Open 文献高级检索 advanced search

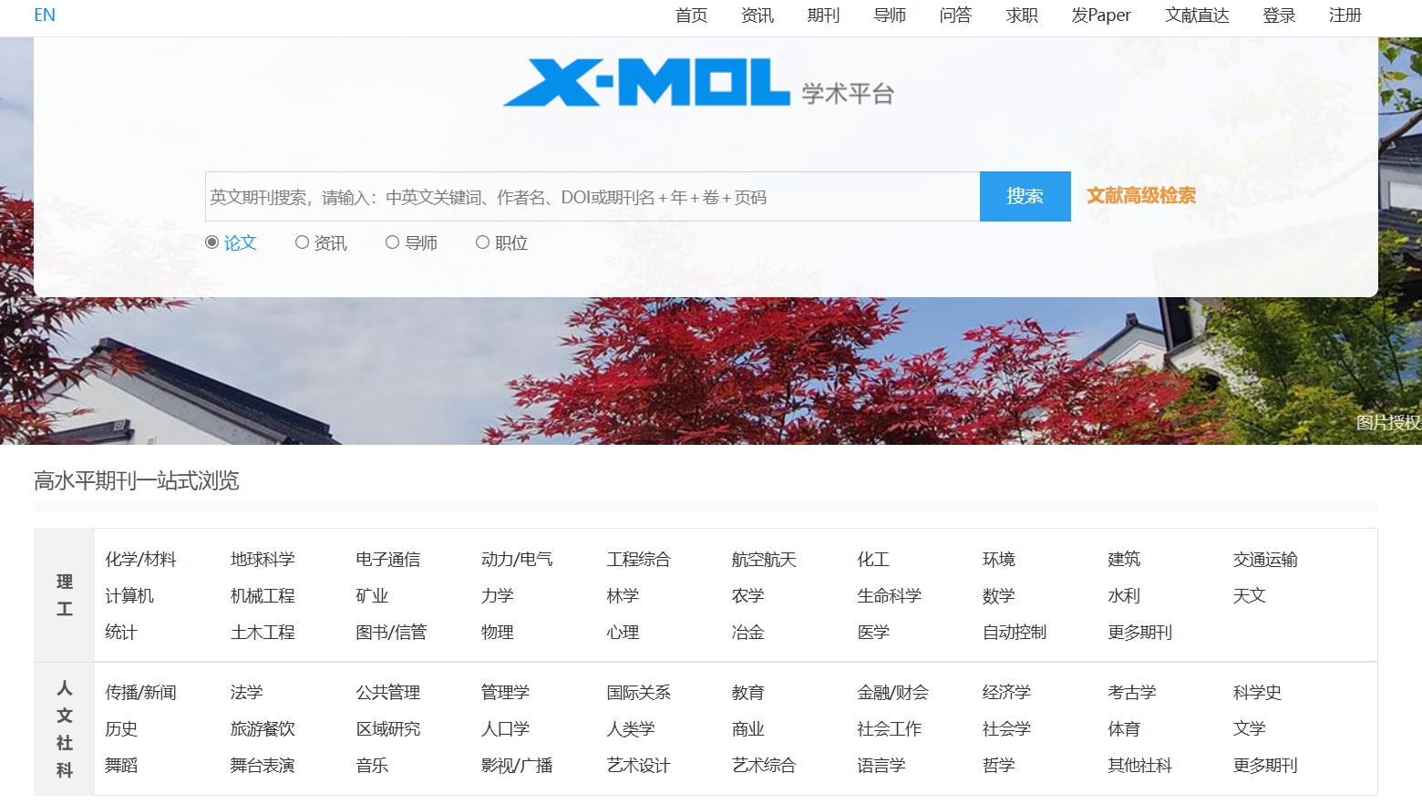tap(1141, 195)
